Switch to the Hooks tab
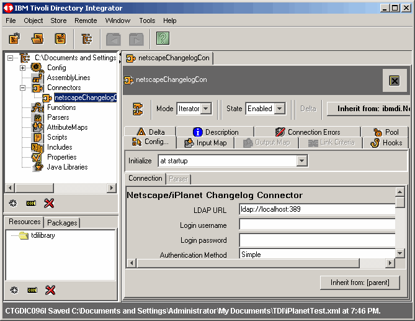Viewport: 415px width, 321px height. pos(386,143)
